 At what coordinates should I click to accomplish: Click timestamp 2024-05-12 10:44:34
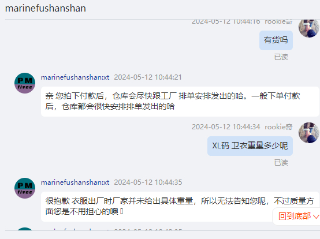pyautogui.click(x=226, y=127)
